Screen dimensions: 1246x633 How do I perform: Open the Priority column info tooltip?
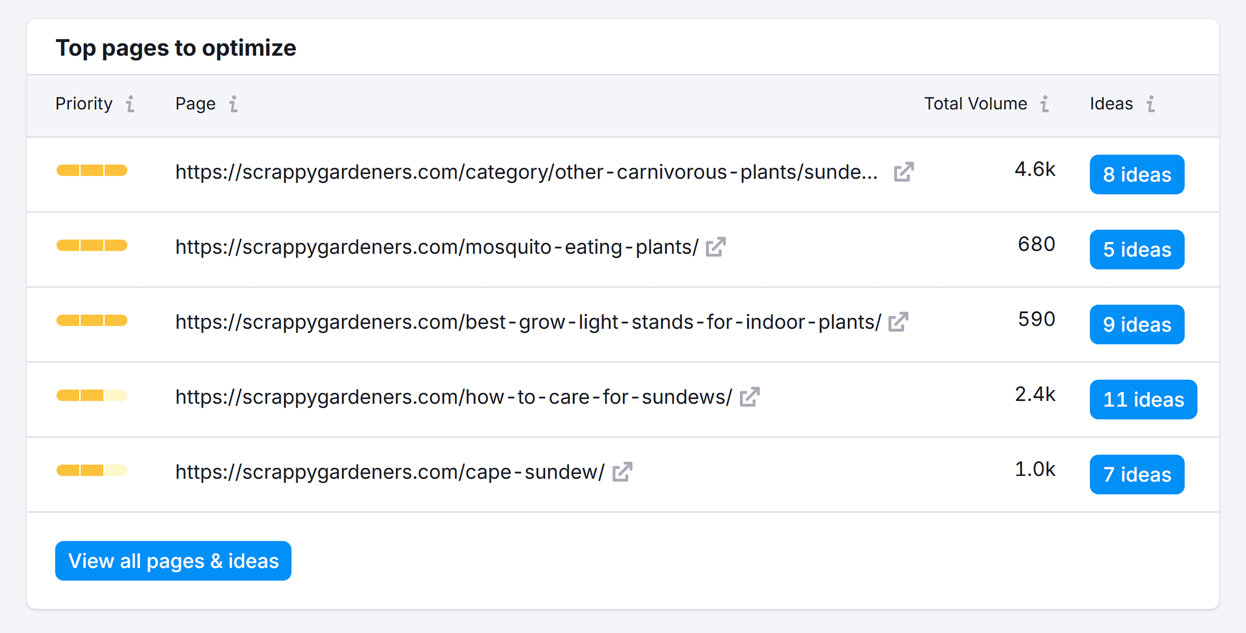tap(130, 105)
